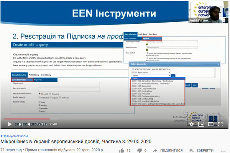
Task: Pick 07001010 Micro- and Nanotechnology option
Action: tap(158, 104)
